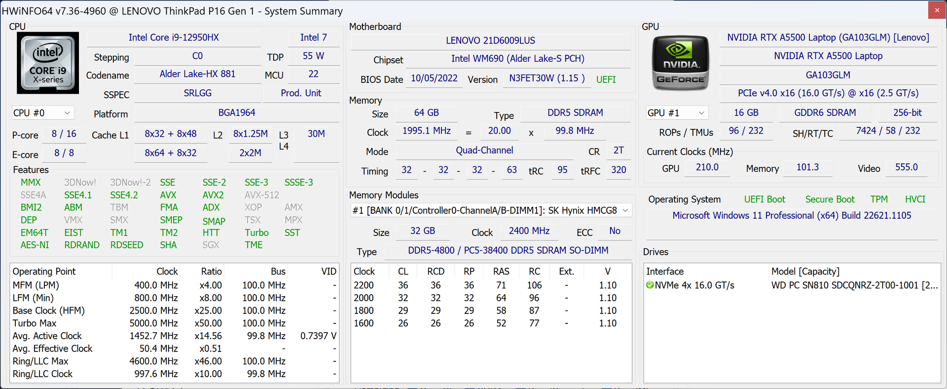Click the green NVMe drive status checkmark

(650, 285)
